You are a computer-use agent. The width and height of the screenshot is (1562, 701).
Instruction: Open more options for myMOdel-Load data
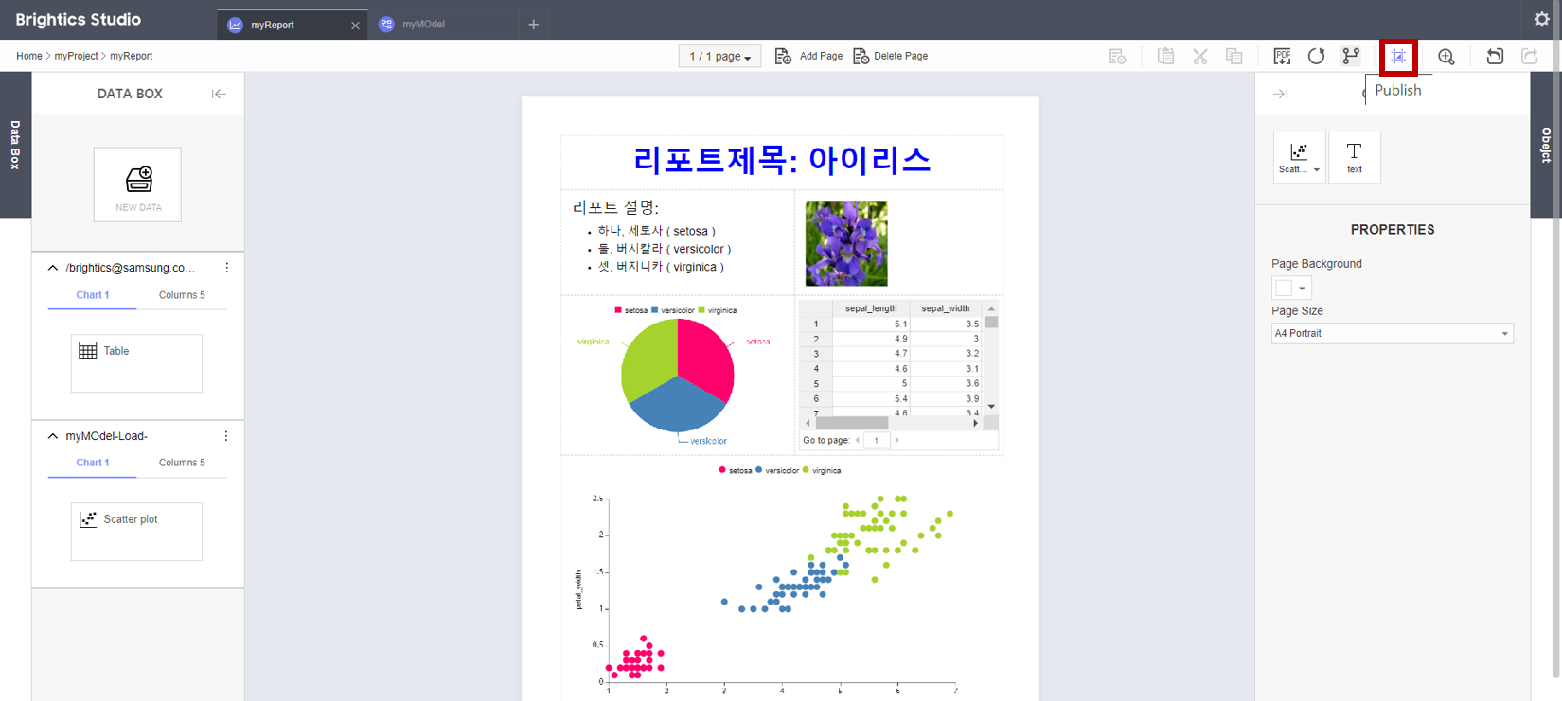click(226, 436)
